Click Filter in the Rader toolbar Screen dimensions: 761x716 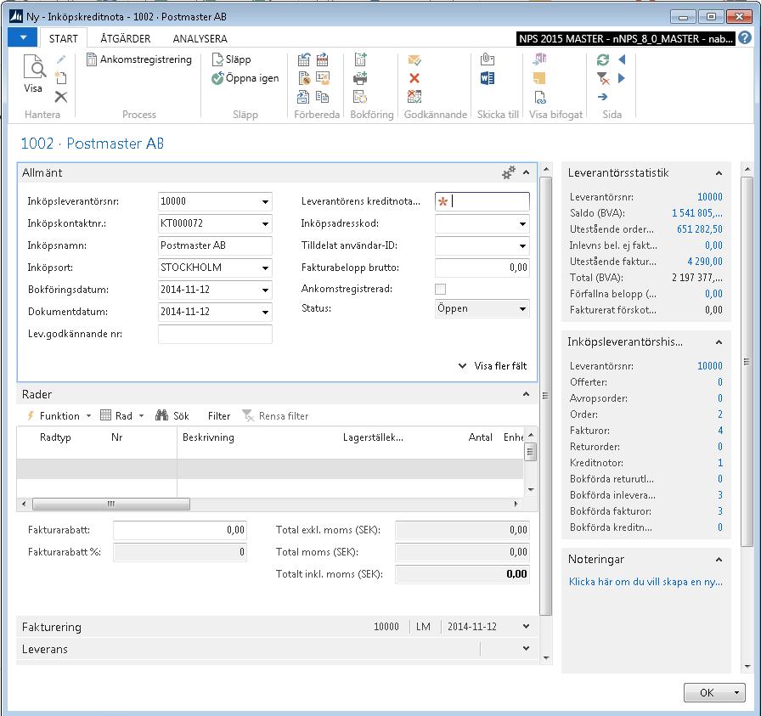tap(219, 416)
